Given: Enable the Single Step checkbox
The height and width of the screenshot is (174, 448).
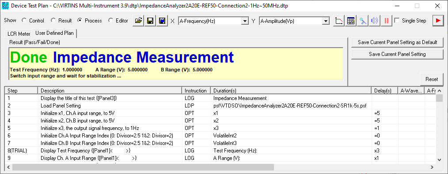Looking at the screenshot, I should [397, 21].
